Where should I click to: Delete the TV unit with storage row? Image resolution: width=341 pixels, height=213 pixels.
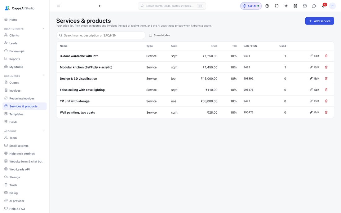coord(326,101)
